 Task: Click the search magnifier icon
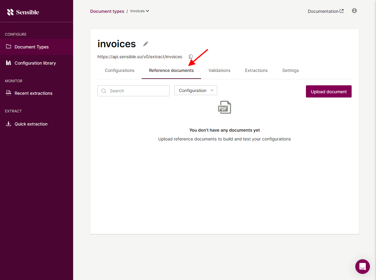(104, 91)
